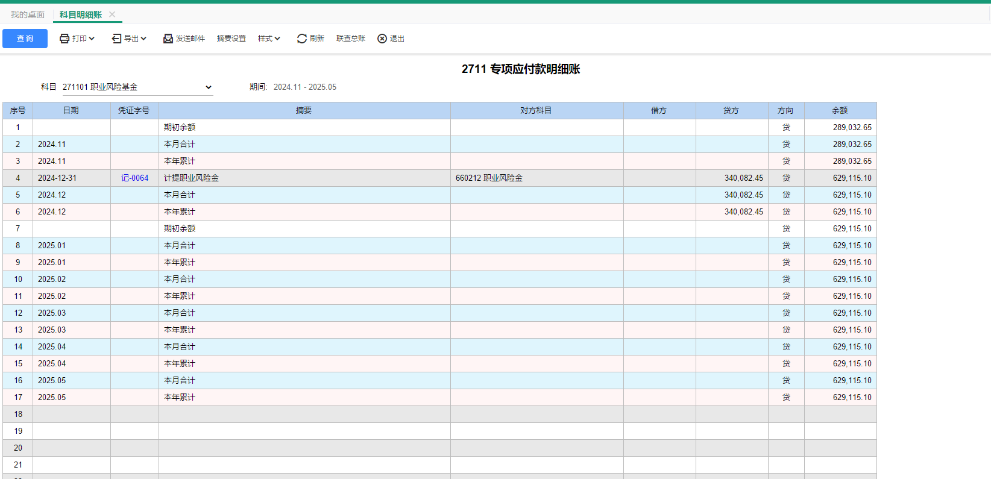
Task: Open the 科目 account selector dropdown
Action: pyautogui.click(x=208, y=87)
